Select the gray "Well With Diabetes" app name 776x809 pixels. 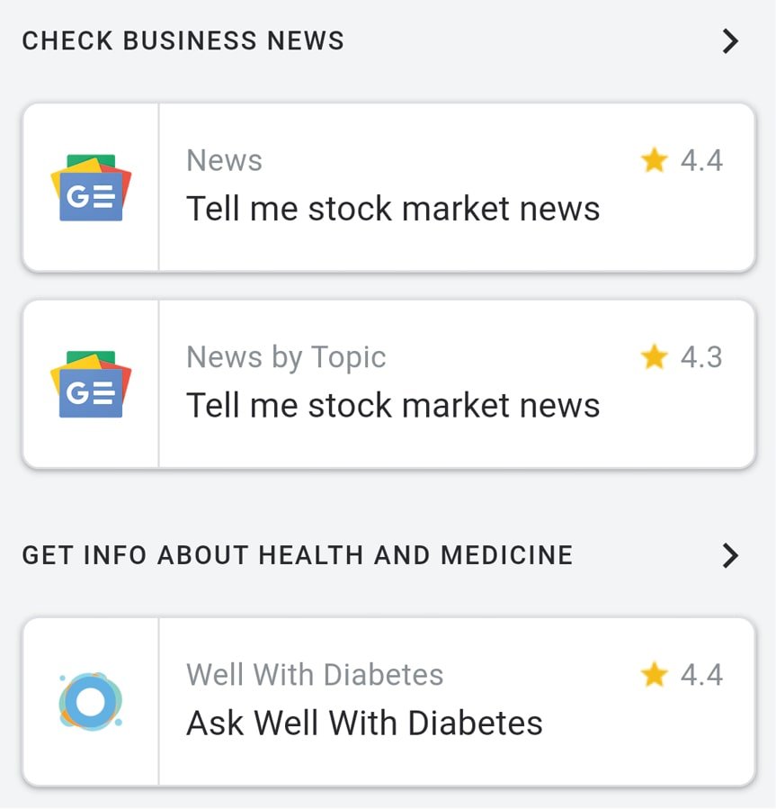[x=315, y=675]
